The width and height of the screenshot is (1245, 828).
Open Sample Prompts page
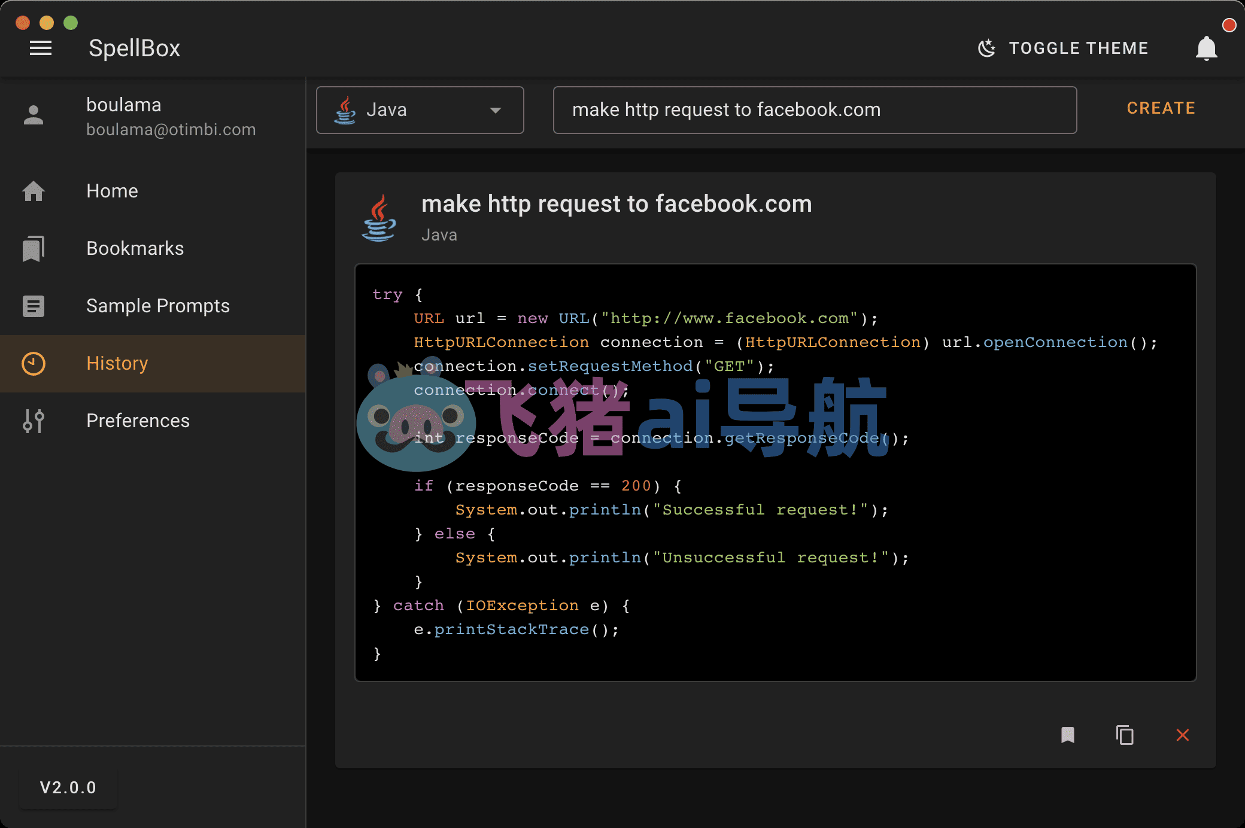pos(153,306)
